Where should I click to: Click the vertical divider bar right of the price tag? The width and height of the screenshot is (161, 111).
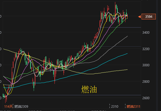coord(157,55)
